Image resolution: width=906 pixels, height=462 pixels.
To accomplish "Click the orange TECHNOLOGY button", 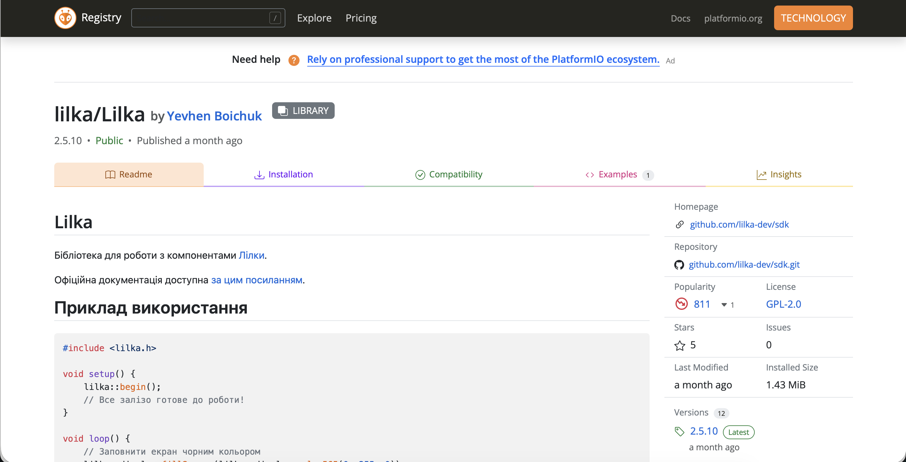I will pos(813,18).
